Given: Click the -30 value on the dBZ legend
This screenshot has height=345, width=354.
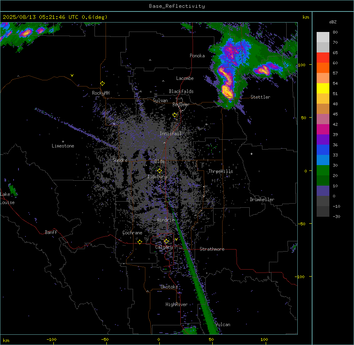Looking at the screenshot, I should click(336, 216).
